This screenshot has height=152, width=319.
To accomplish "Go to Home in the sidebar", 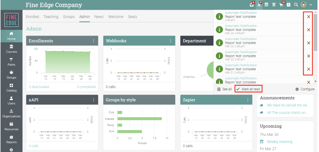I will coord(11,36).
